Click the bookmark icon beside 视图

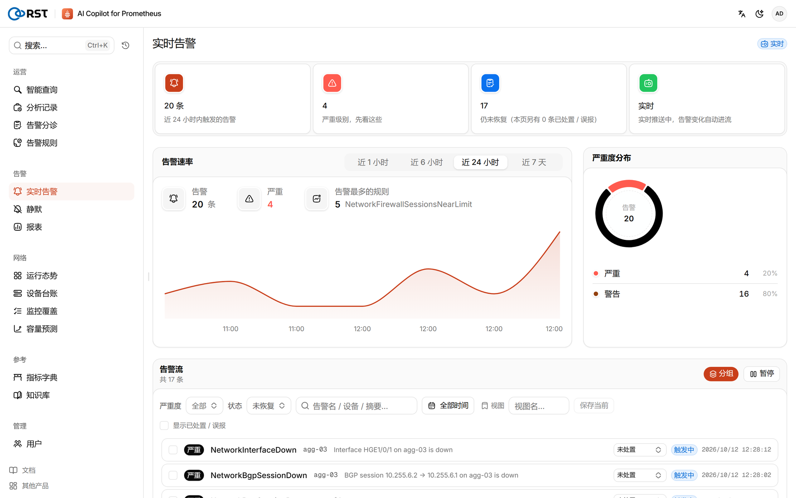(x=484, y=406)
